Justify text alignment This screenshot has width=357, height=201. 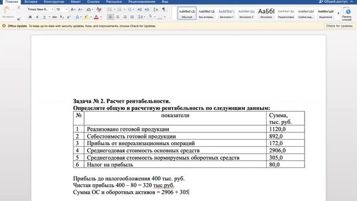(132, 17)
